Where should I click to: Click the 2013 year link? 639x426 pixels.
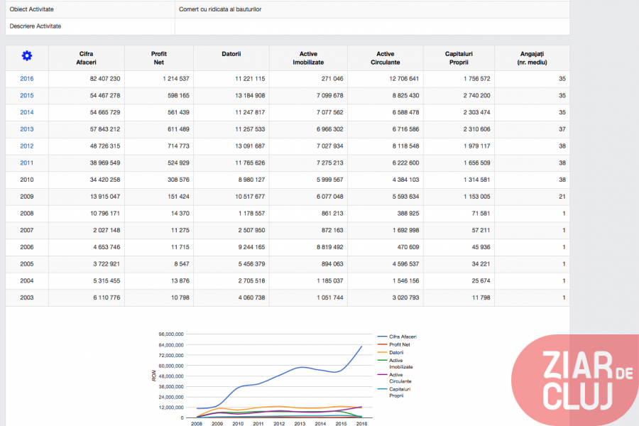[x=27, y=129]
